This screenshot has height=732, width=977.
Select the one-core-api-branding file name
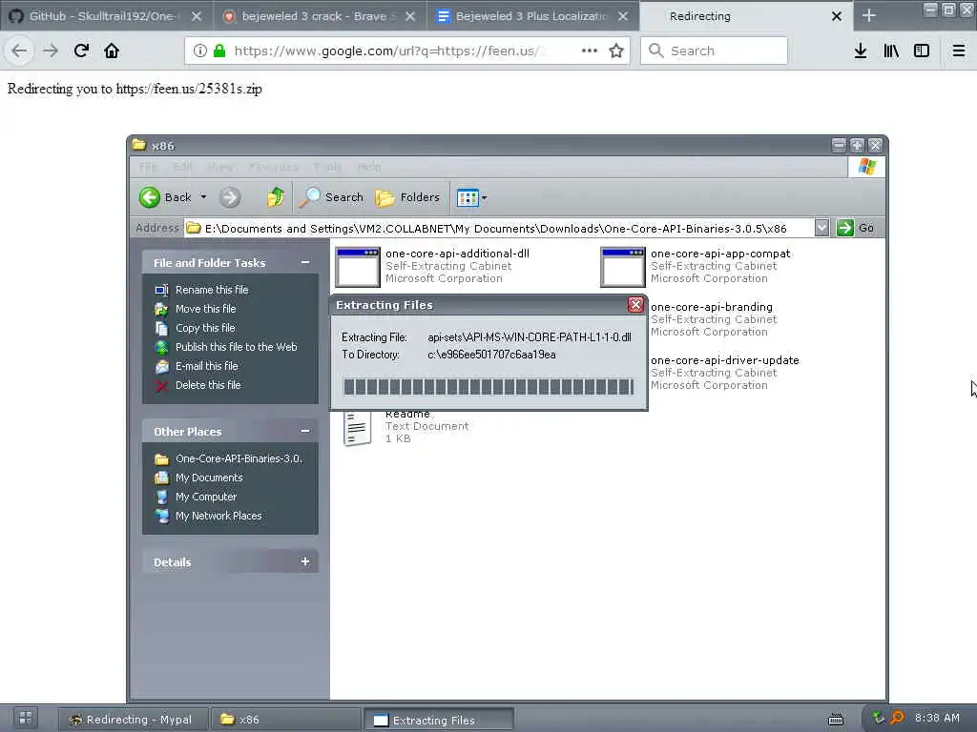pyautogui.click(x=712, y=307)
